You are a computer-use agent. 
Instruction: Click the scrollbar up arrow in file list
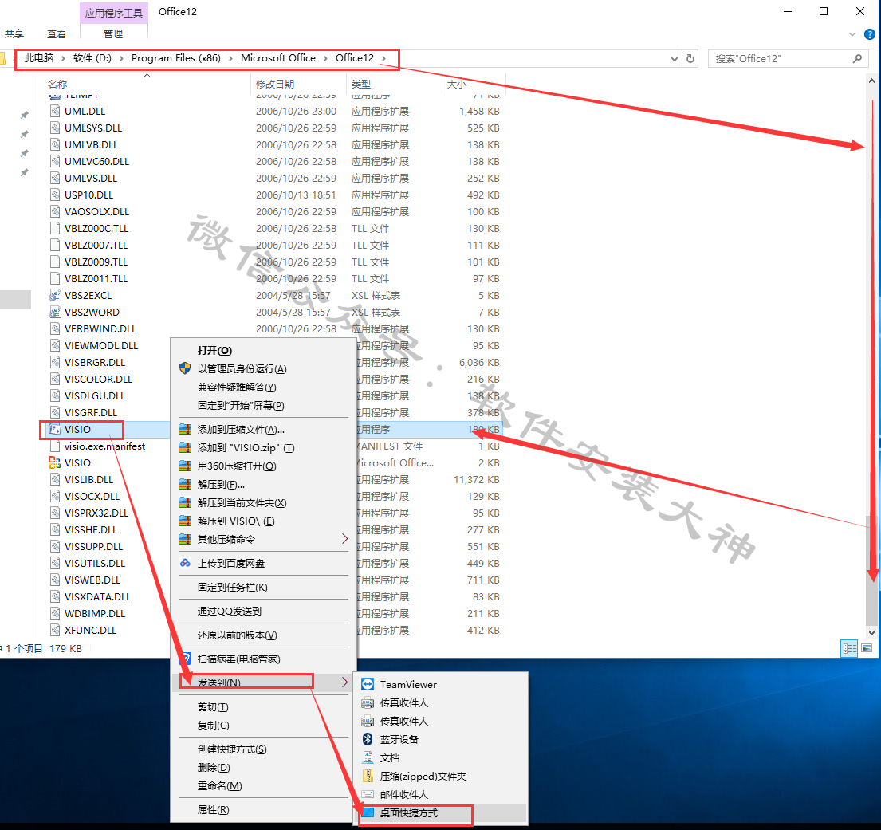(x=871, y=81)
